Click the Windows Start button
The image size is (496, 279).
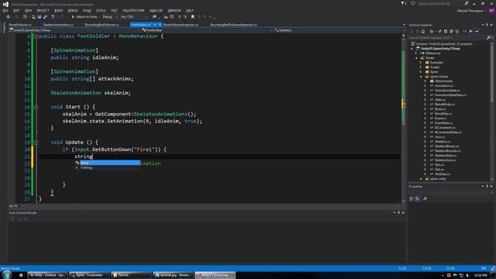(7, 275)
